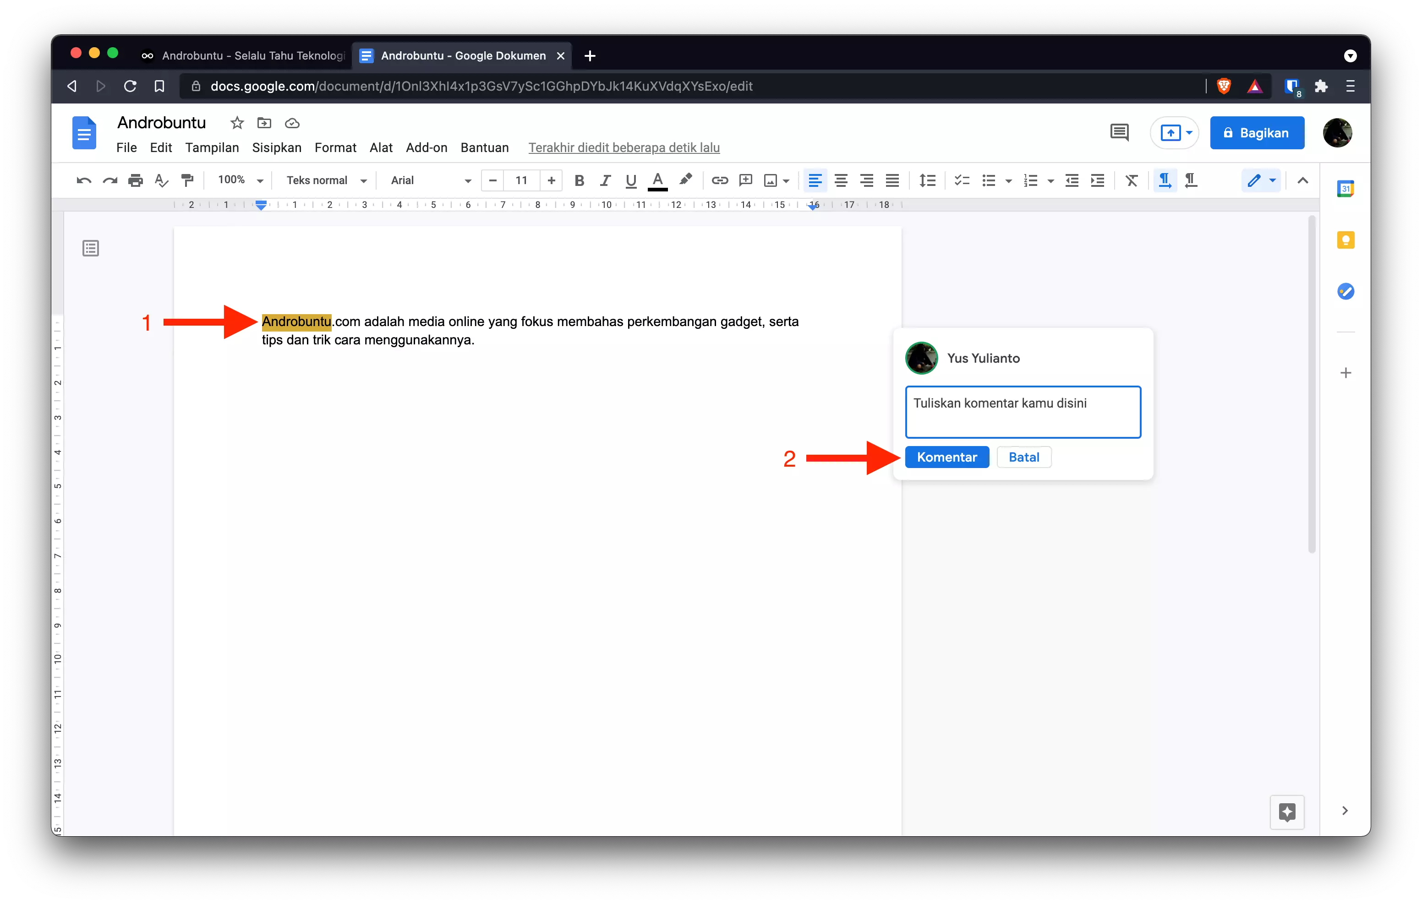Click the Komentar button to post comment
1422x904 pixels.
pos(946,457)
